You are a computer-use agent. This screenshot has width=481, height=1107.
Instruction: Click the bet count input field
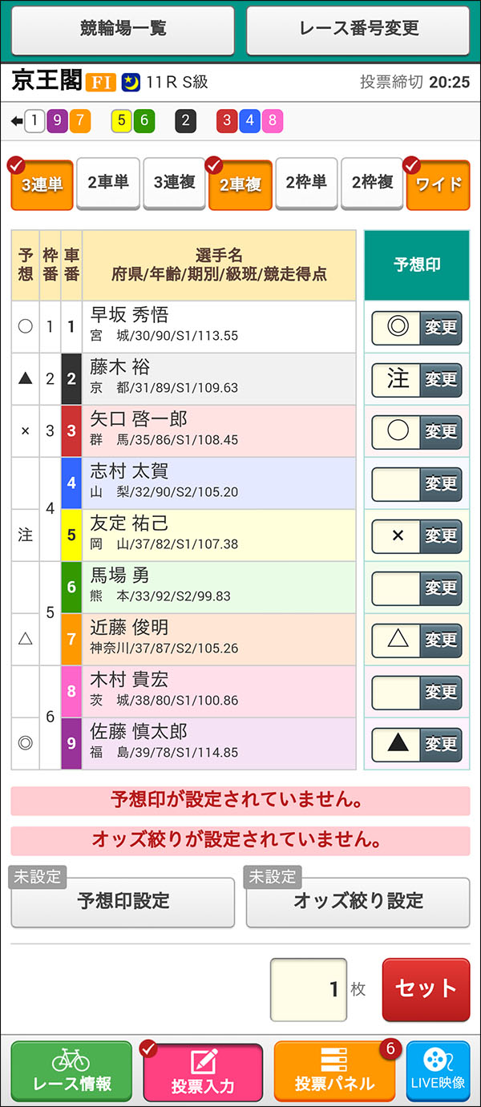(309, 989)
